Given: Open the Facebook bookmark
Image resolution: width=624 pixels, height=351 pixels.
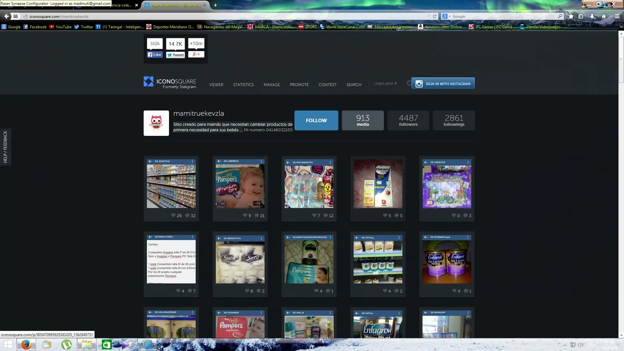Looking at the screenshot, I should (x=35, y=27).
